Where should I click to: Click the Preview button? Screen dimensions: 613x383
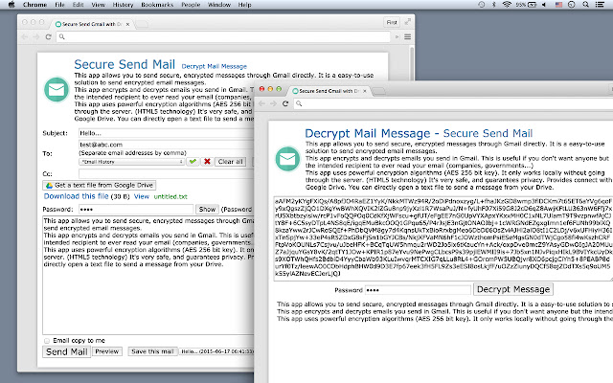pyautogui.click(x=106, y=351)
